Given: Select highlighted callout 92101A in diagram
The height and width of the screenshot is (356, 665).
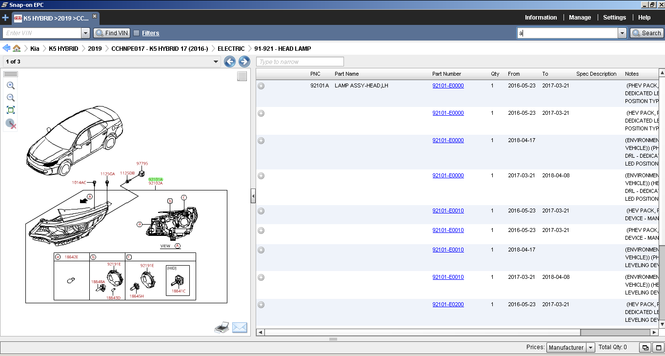Looking at the screenshot, I should pyautogui.click(x=156, y=179).
